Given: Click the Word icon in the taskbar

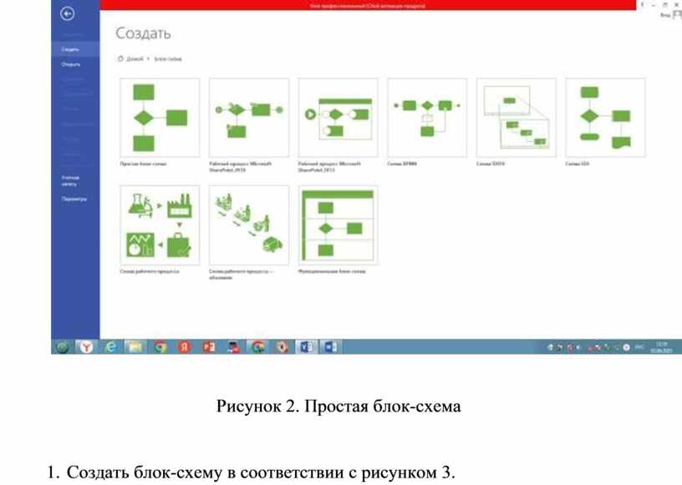Looking at the screenshot, I should click(x=330, y=346).
